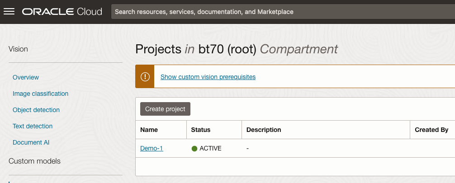Click the Status column header

click(x=201, y=130)
